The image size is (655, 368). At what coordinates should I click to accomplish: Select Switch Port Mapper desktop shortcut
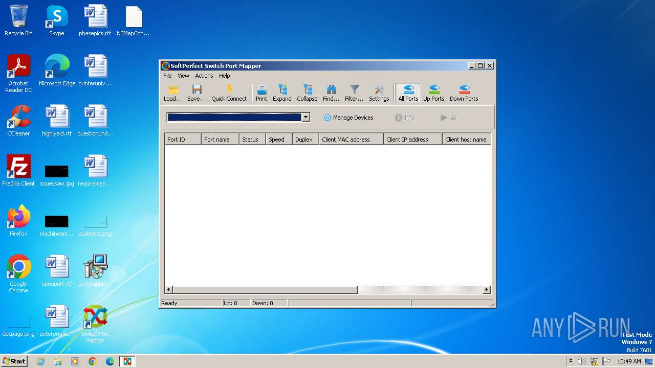[x=95, y=324]
